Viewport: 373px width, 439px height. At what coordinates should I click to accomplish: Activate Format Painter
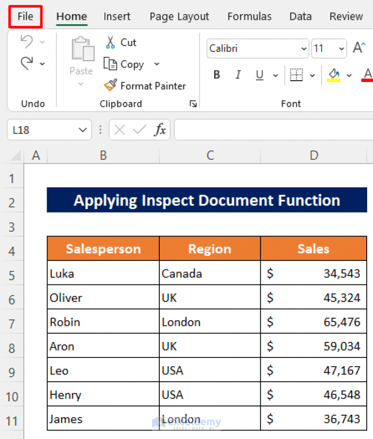point(111,85)
